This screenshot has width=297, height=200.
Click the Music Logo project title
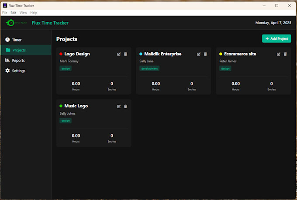click(76, 106)
